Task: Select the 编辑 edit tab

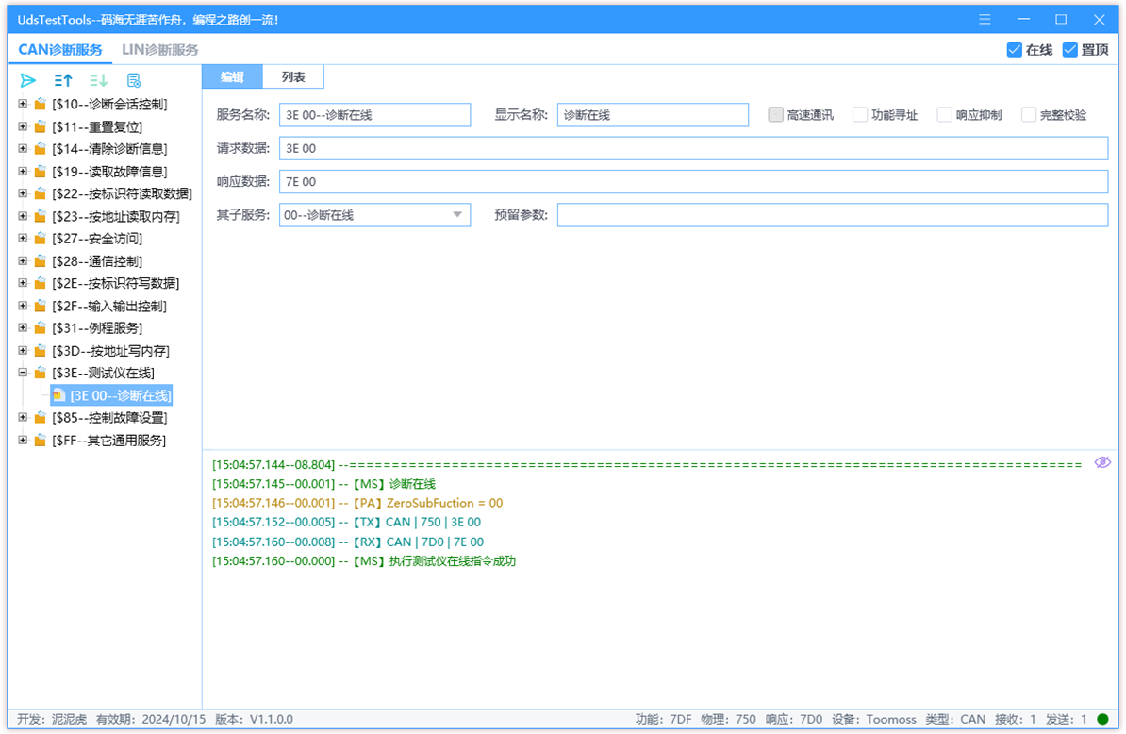Action: pos(232,76)
